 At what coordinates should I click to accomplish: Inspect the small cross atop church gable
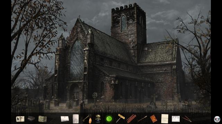click(79, 17)
